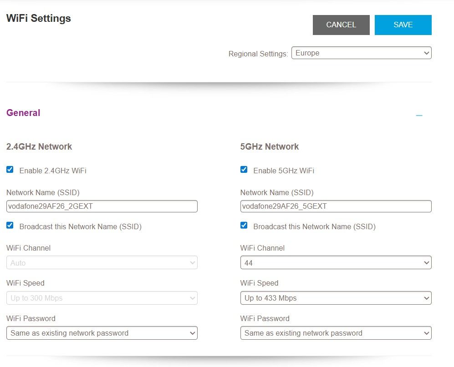
Task: Open the 5GHz WiFi Speed dropdown
Action: [336, 298]
